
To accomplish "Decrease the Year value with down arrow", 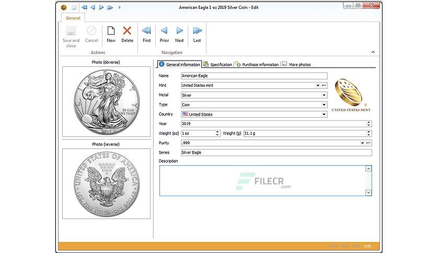I will 369,125.
